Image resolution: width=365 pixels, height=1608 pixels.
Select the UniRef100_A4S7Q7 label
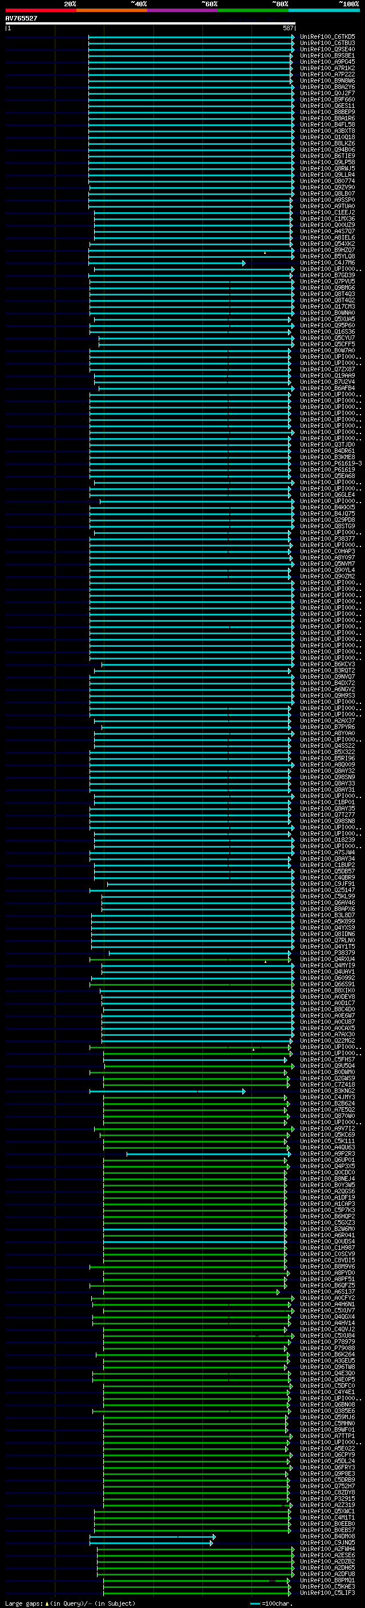click(327, 231)
